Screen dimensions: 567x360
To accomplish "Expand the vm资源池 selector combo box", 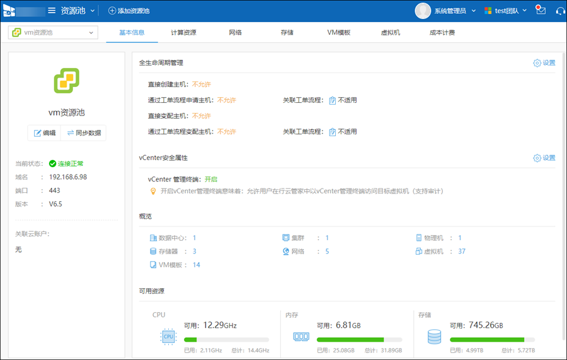I will pyautogui.click(x=53, y=33).
